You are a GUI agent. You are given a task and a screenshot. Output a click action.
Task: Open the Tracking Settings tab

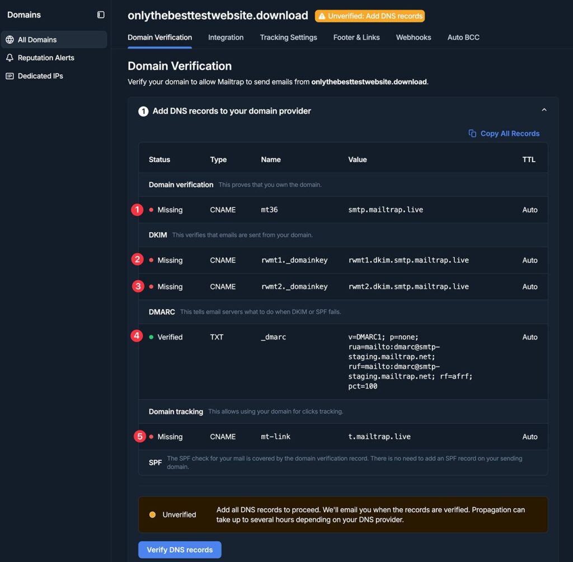click(x=288, y=37)
